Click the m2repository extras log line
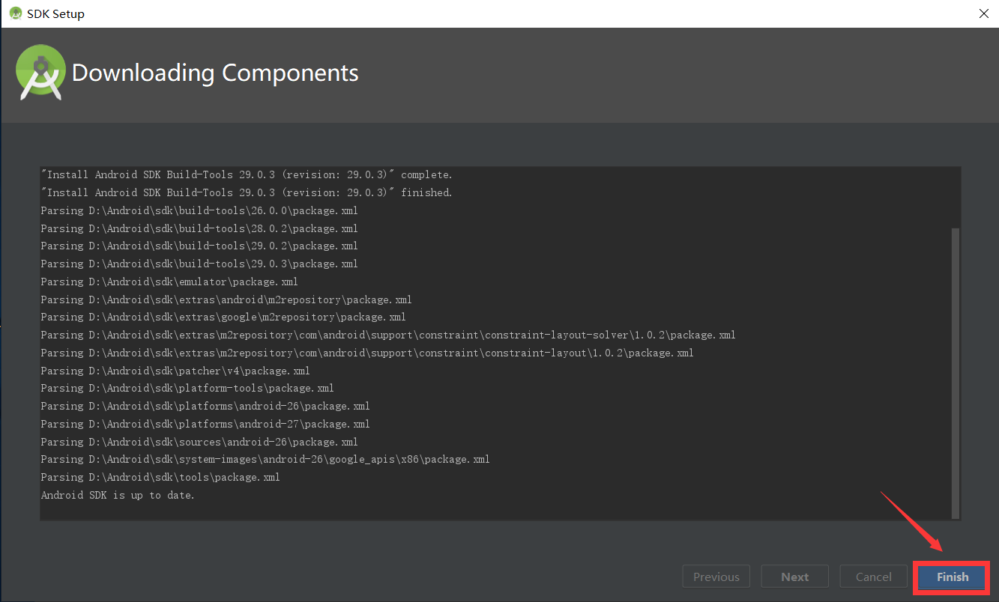Viewport: 999px width, 602px height. click(x=225, y=299)
